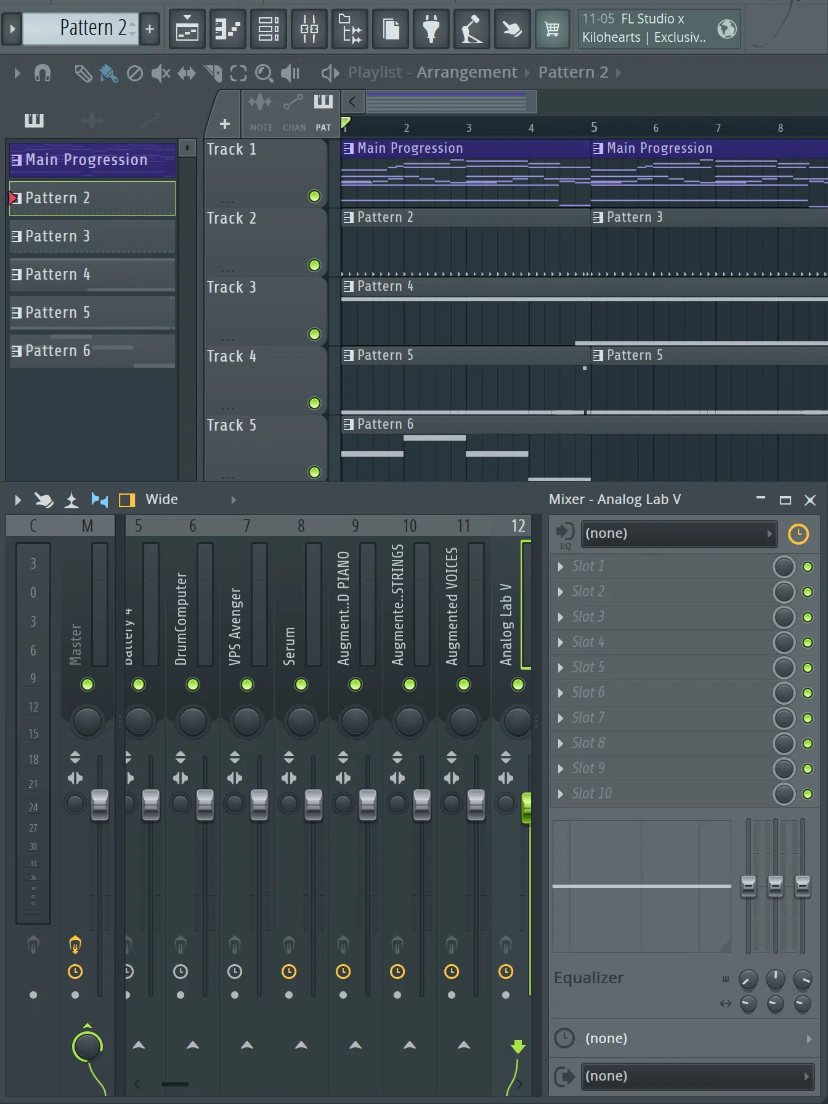The width and height of the screenshot is (828, 1104).
Task: Select the playlist Delete tool
Action: pos(135,73)
